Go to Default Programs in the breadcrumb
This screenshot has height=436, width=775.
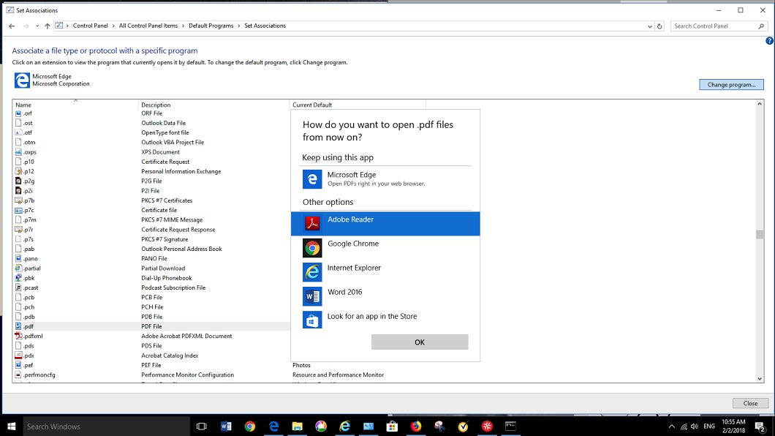click(211, 26)
